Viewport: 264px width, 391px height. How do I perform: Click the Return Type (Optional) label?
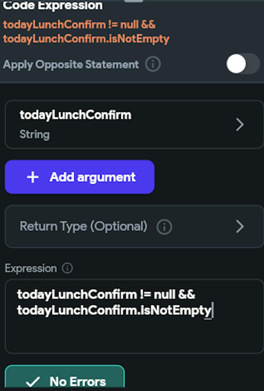coord(83,226)
